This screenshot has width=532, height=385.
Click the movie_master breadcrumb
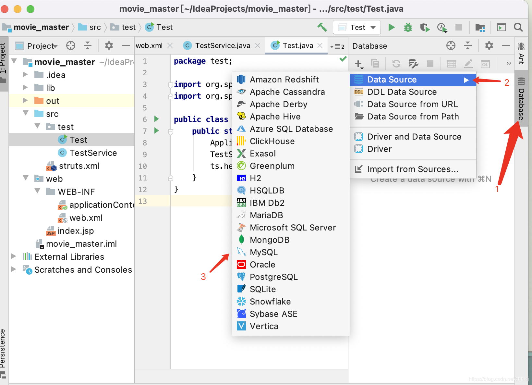click(36, 27)
